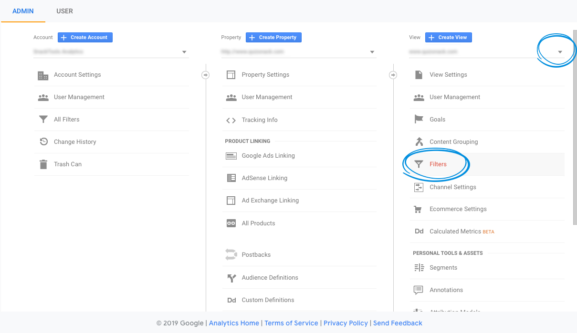Screen dimensions: 577x333
Task: Open Calculated Metrics BETA entry
Action: (x=462, y=232)
